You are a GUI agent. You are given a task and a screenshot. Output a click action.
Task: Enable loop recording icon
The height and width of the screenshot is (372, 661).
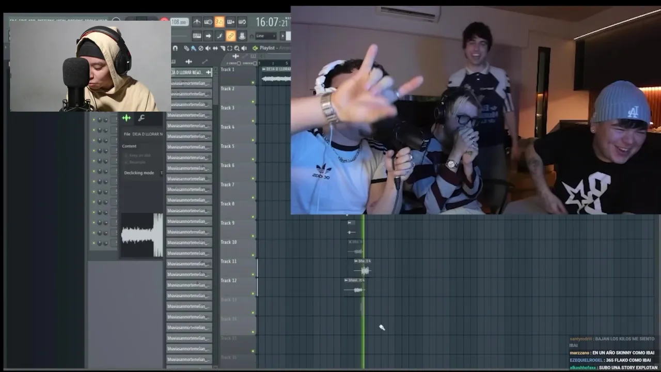tap(242, 22)
